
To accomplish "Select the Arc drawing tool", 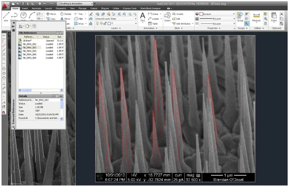I will pyautogui.click(x=32, y=15).
